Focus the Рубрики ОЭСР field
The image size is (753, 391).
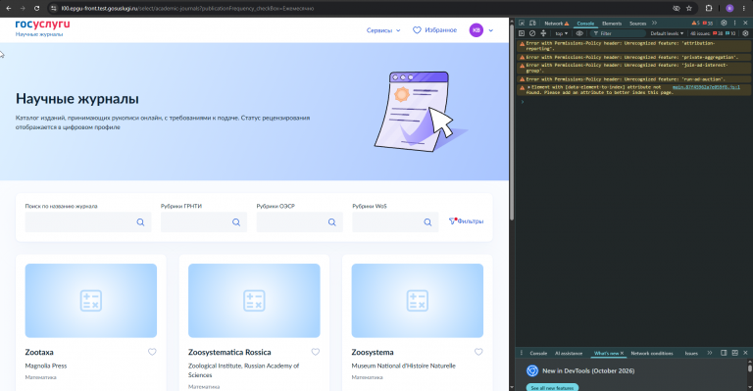point(299,222)
